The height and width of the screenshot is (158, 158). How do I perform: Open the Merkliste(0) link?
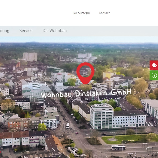[82, 13]
